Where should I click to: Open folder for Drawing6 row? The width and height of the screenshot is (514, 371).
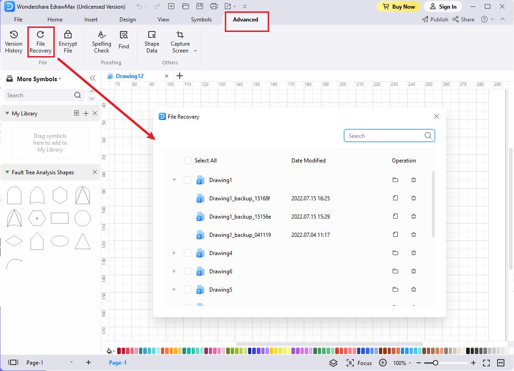coord(395,271)
